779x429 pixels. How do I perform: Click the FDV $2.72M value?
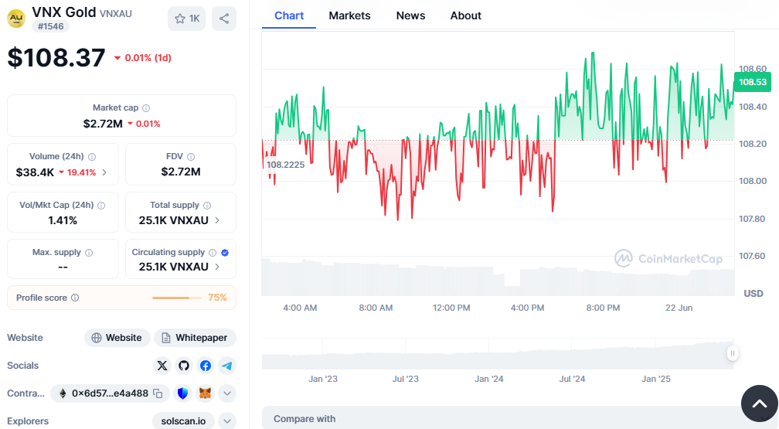tap(181, 172)
